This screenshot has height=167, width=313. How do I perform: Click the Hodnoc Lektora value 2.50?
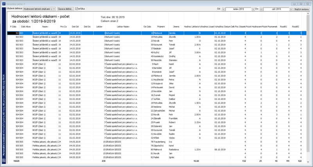tap(196, 45)
